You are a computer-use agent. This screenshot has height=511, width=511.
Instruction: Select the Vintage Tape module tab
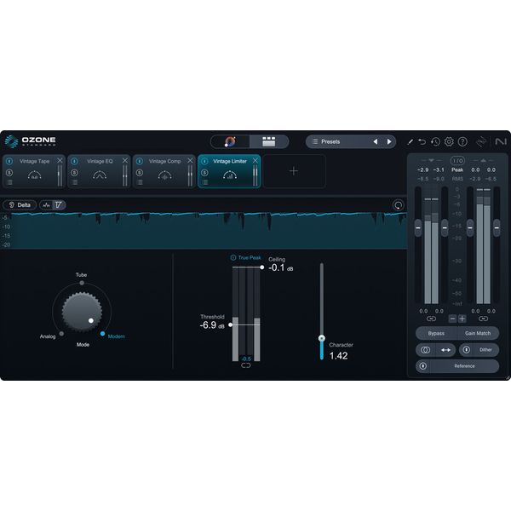click(34, 171)
